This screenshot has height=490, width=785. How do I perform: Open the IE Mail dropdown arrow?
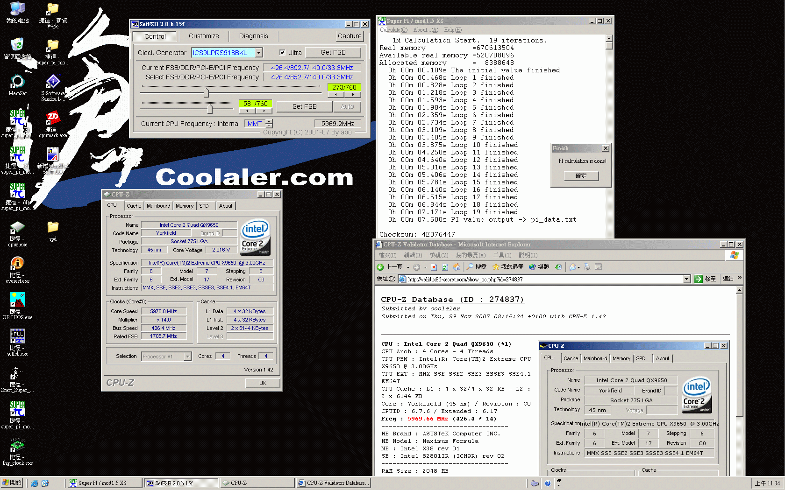(579, 267)
